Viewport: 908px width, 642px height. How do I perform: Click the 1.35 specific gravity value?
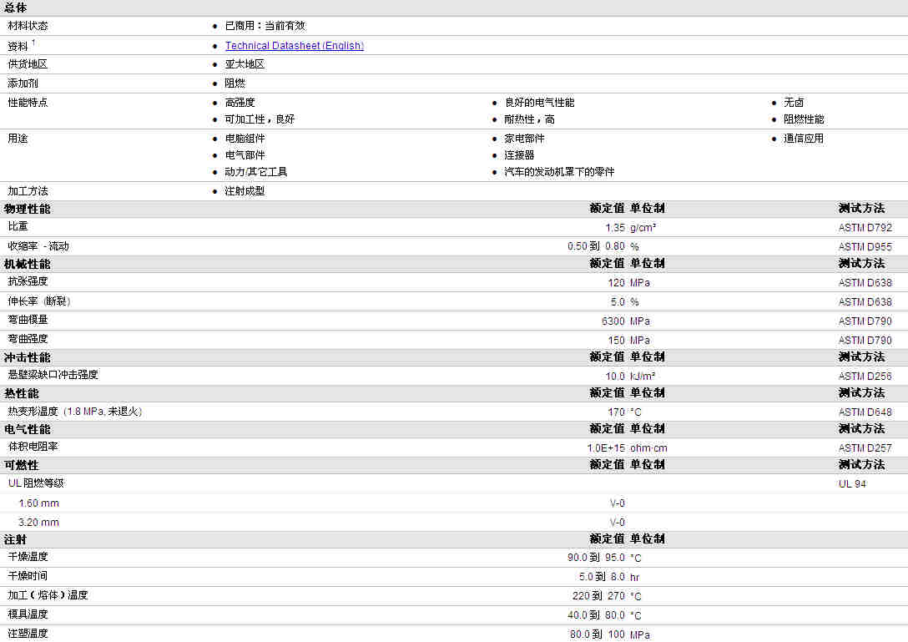615,228
